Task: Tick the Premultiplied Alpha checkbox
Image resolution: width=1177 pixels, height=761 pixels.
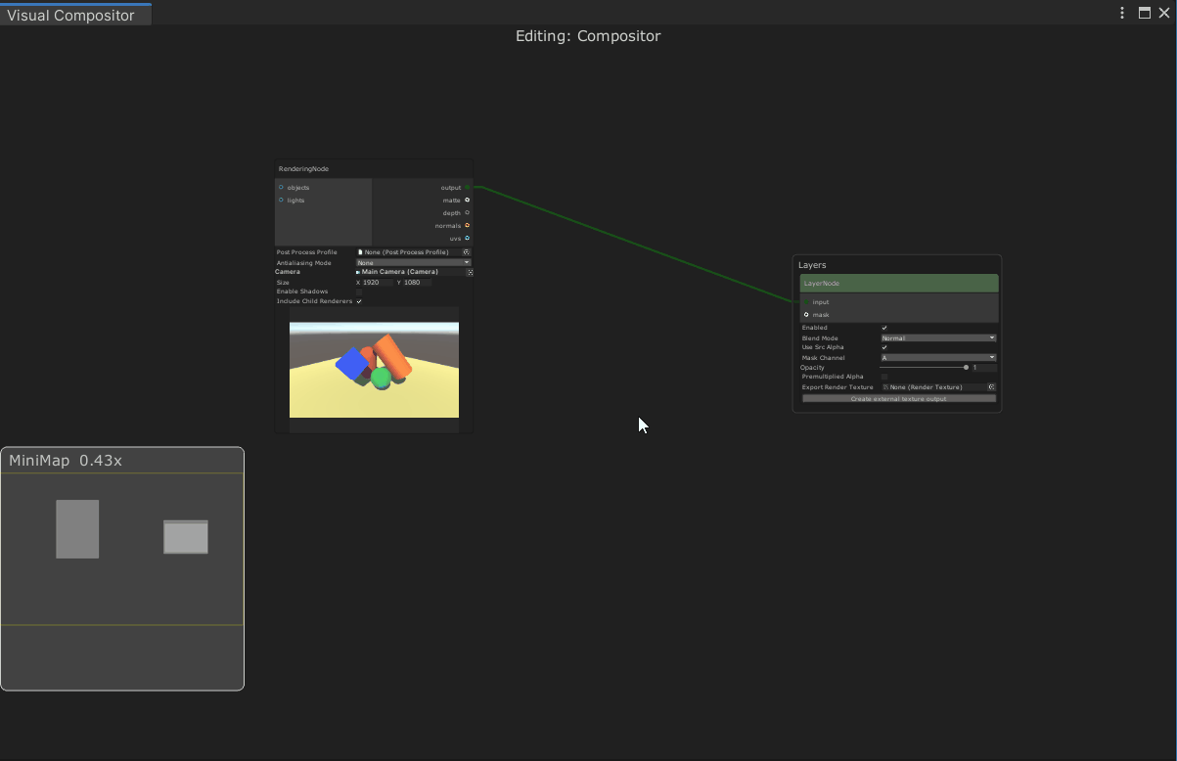Action: point(884,377)
